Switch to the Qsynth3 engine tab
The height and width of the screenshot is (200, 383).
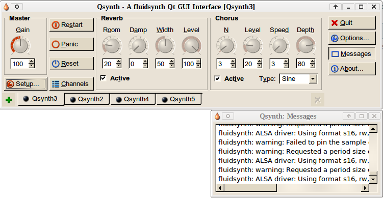click(x=41, y=99)
